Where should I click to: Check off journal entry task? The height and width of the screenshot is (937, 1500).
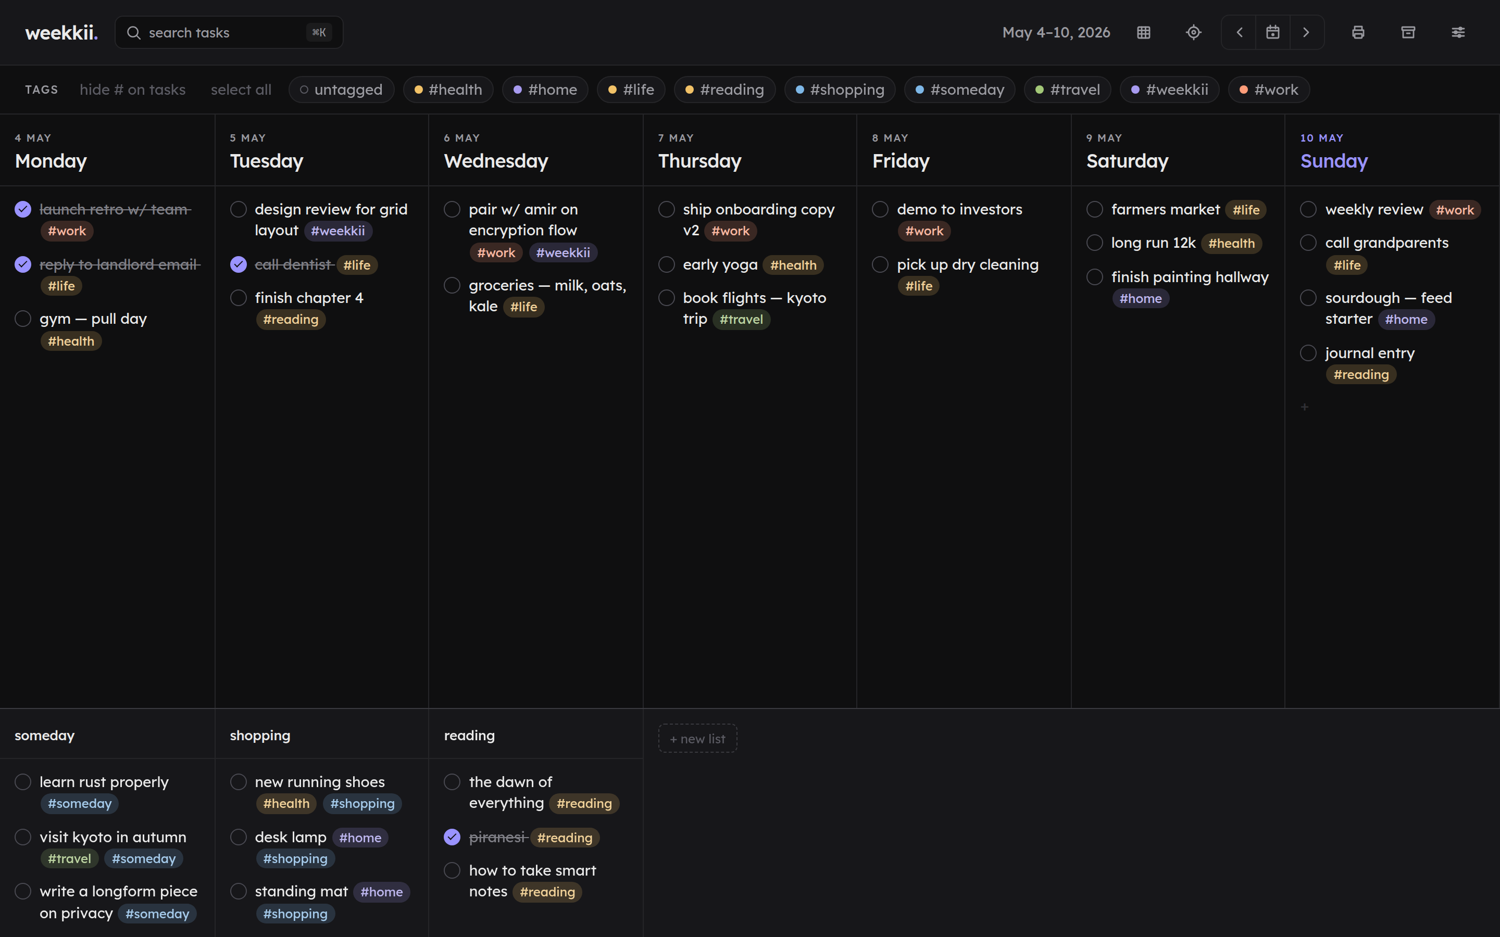coord(1308,353)
